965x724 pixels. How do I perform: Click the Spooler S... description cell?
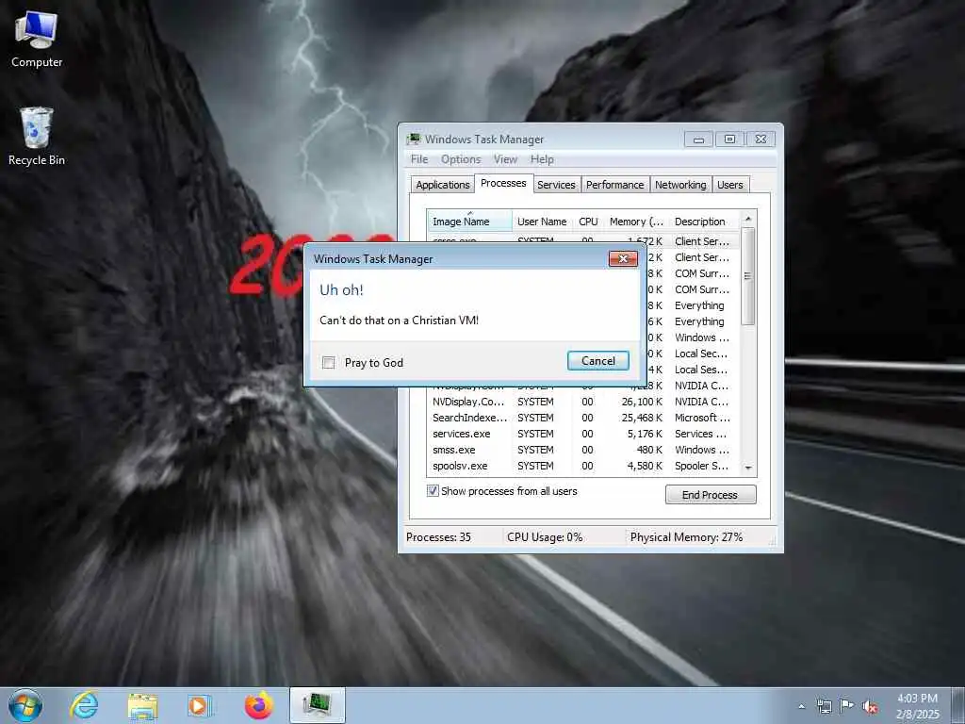701,466
